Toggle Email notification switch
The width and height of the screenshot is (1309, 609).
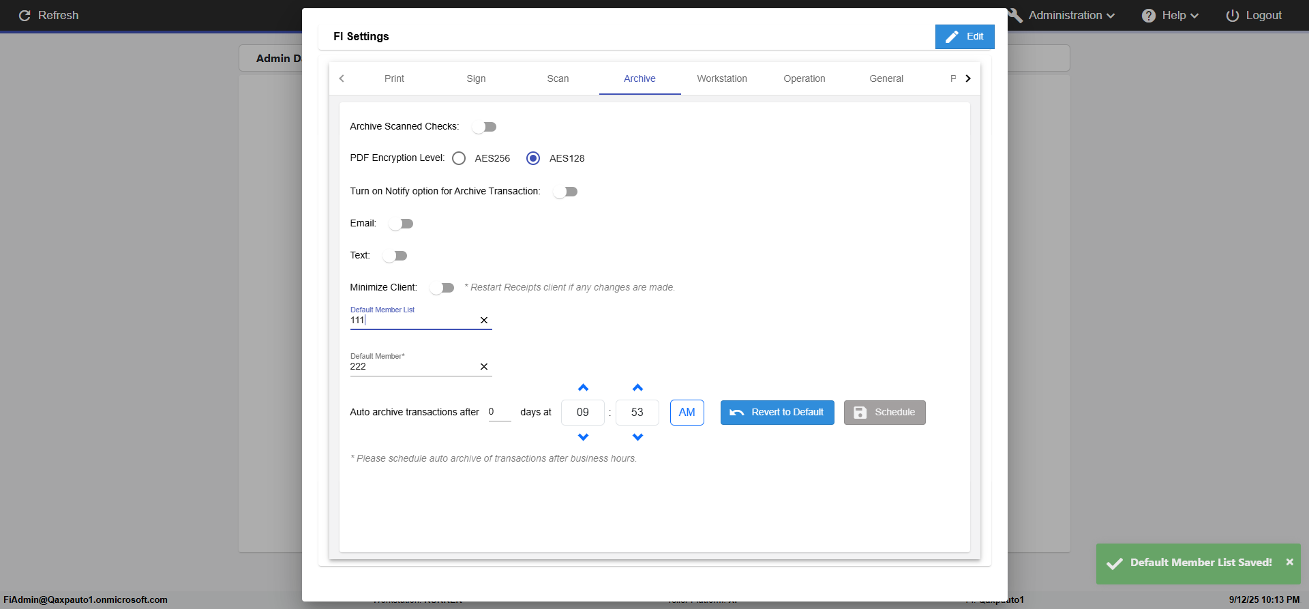click(401, 224)
